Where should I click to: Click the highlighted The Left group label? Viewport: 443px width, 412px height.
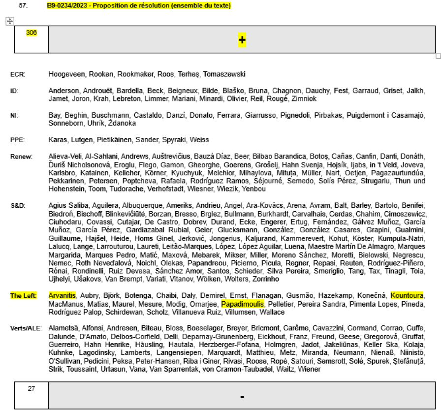(x=23, y=296)
